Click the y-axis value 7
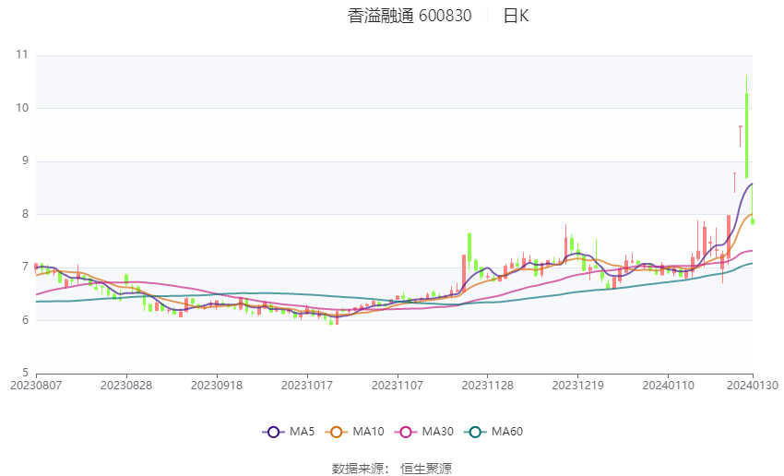 click(26, 267)
